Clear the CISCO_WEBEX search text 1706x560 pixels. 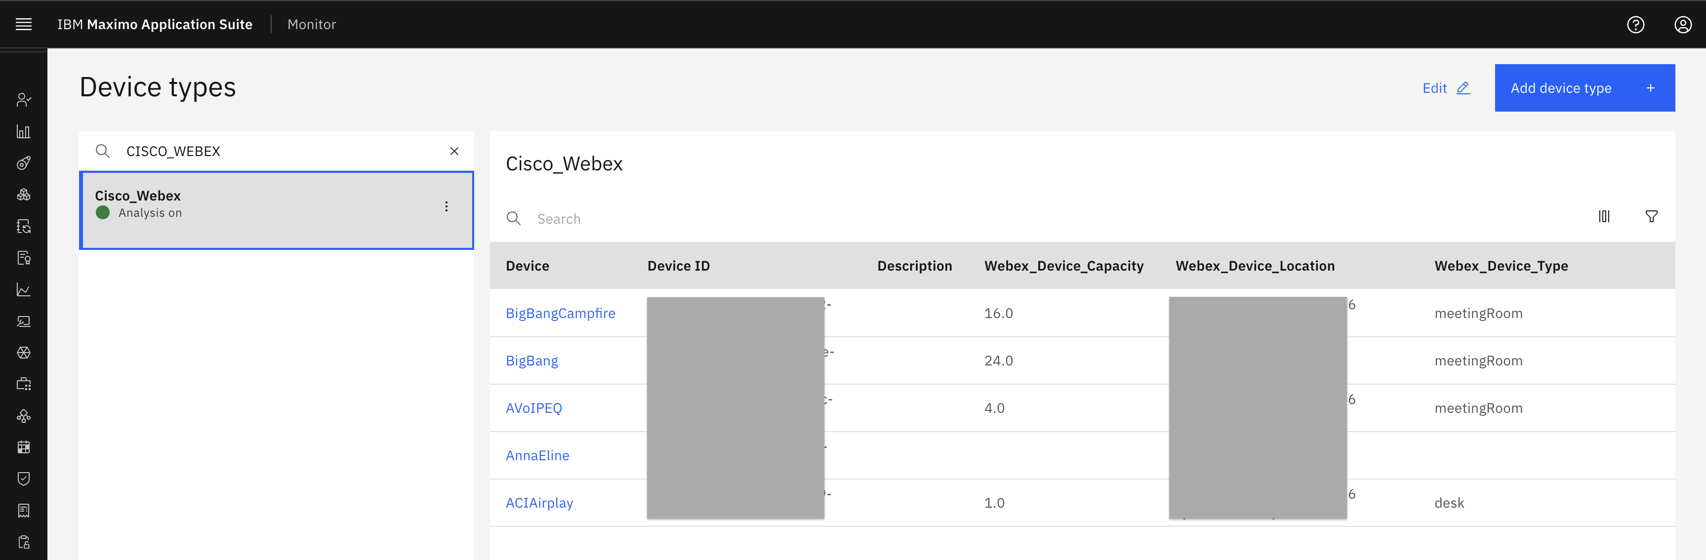pos(454,151)
